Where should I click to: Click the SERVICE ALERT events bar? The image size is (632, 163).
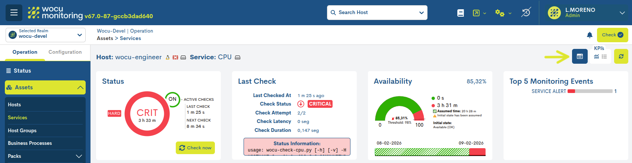coord(590,91)
